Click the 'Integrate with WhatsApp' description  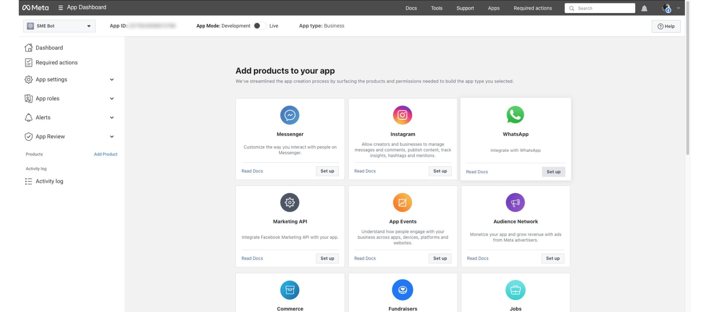click(515, 150)
